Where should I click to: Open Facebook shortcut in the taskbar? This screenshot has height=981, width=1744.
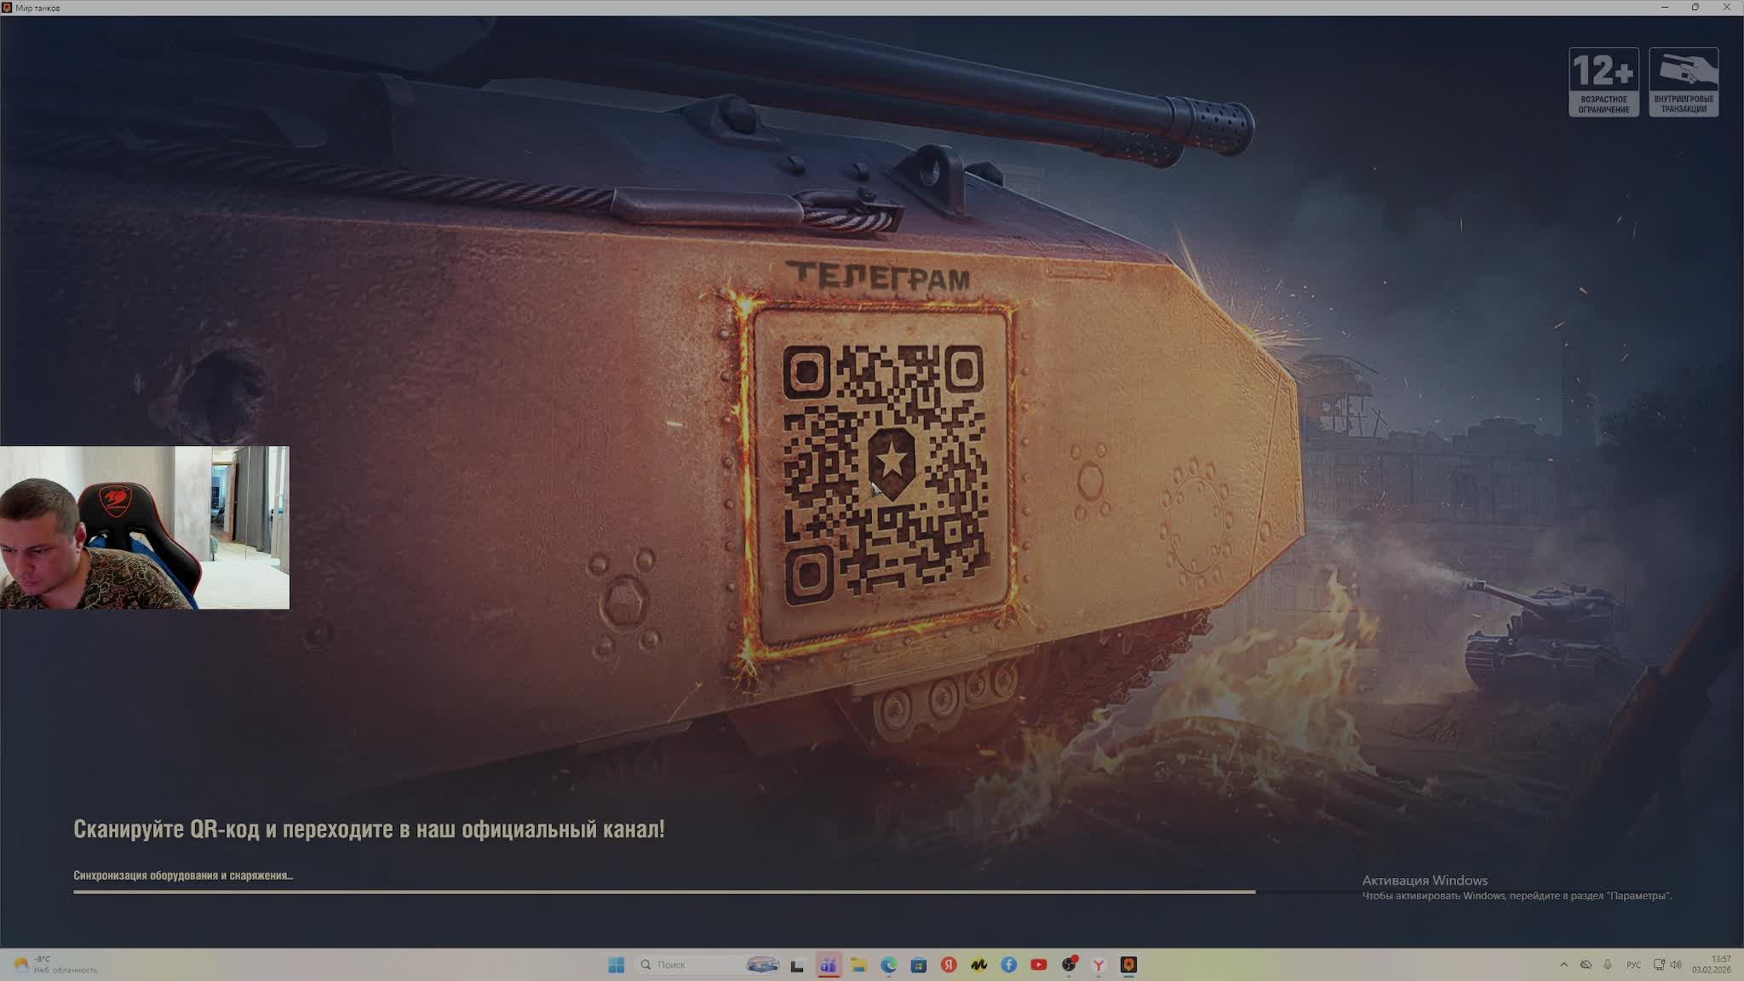pos(1009,965)
